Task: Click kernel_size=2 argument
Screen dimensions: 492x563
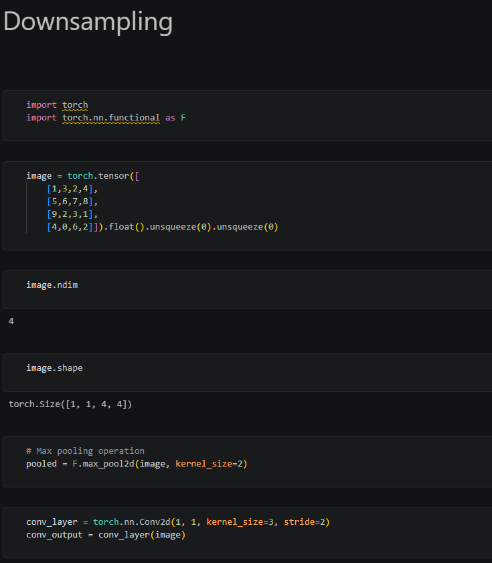Action: click(209, 464)
